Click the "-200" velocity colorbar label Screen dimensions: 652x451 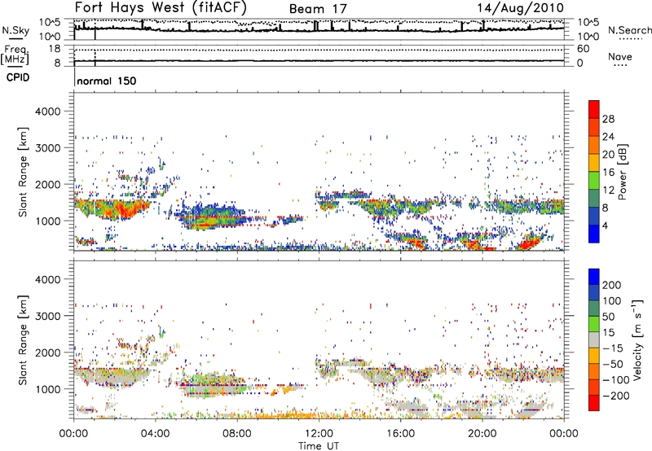(616, 396)
